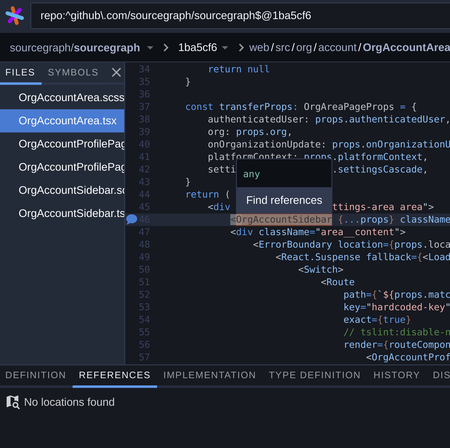Image resolution: width=450 pixels, height=448 pixels.
Task: Click the OrgAccountArea file breadcrumb
Action: click(x=406, y=48)
